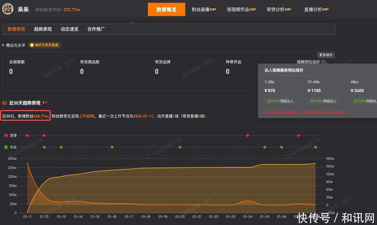
Task: Click the 更多报价 button
Action: tap(326, 55)
